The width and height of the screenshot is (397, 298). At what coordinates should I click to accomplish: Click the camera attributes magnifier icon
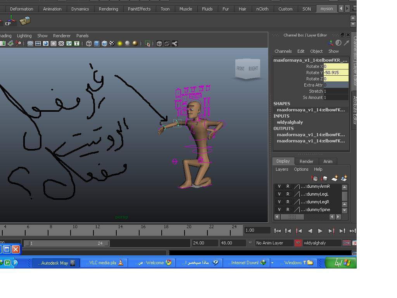(18, 43)
